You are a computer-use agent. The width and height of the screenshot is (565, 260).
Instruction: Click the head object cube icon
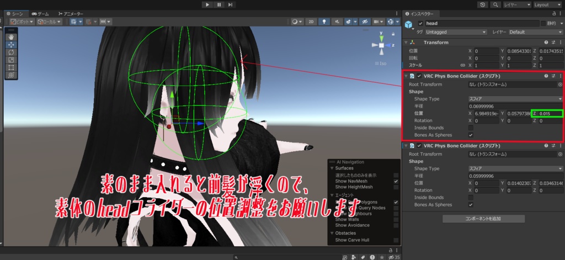click(408, 24)
